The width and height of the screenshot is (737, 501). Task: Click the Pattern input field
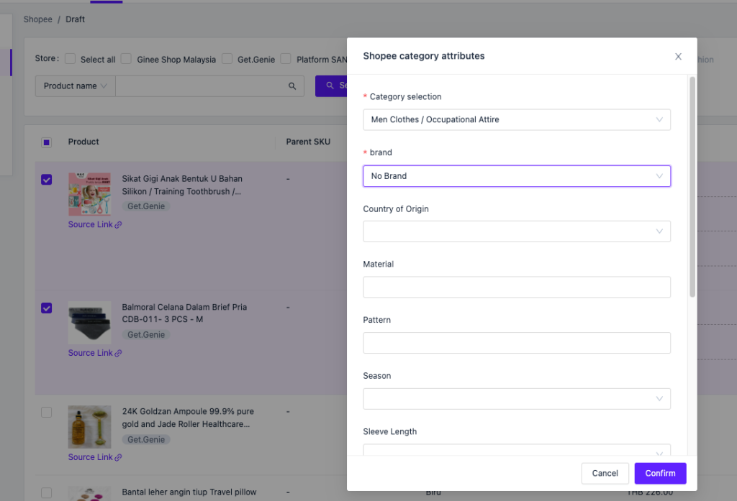(517, 343)
